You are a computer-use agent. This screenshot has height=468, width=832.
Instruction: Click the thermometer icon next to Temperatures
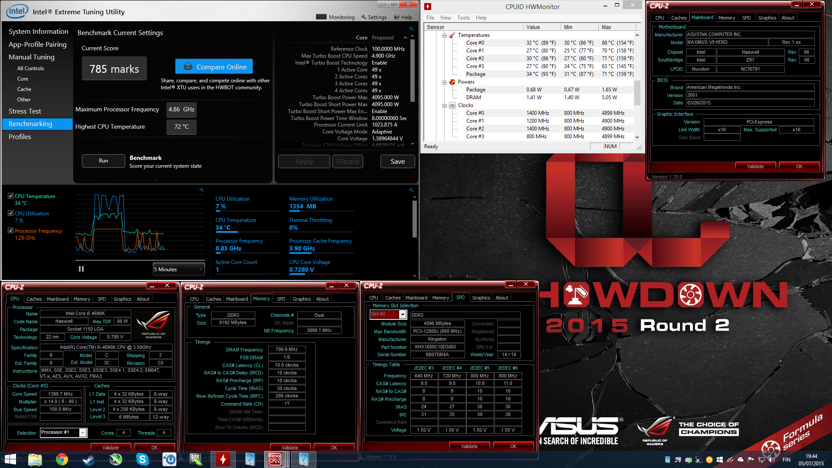point(452,35)
